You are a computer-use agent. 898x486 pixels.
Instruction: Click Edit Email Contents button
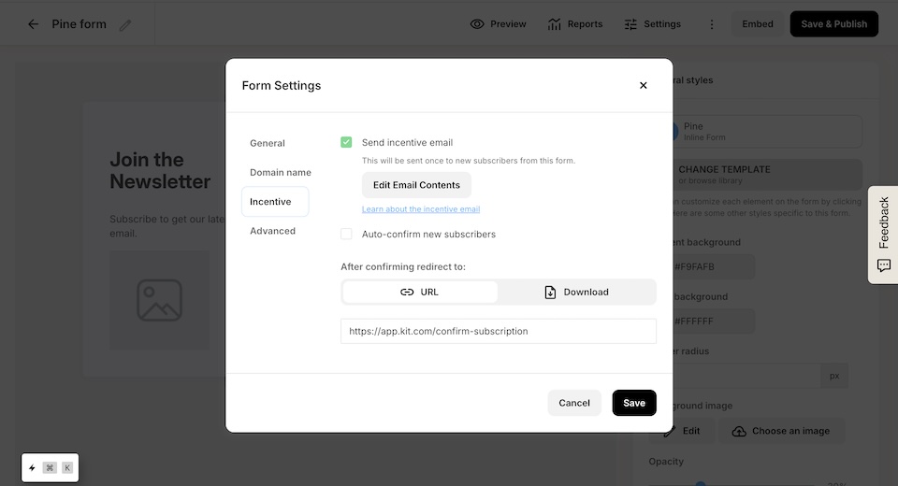416,185
